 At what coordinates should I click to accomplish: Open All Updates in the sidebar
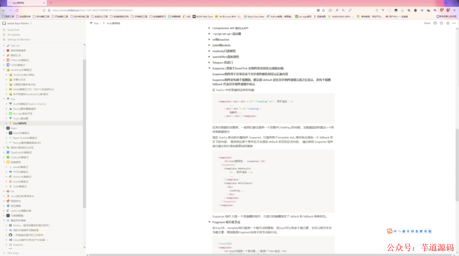click(14, 35)
